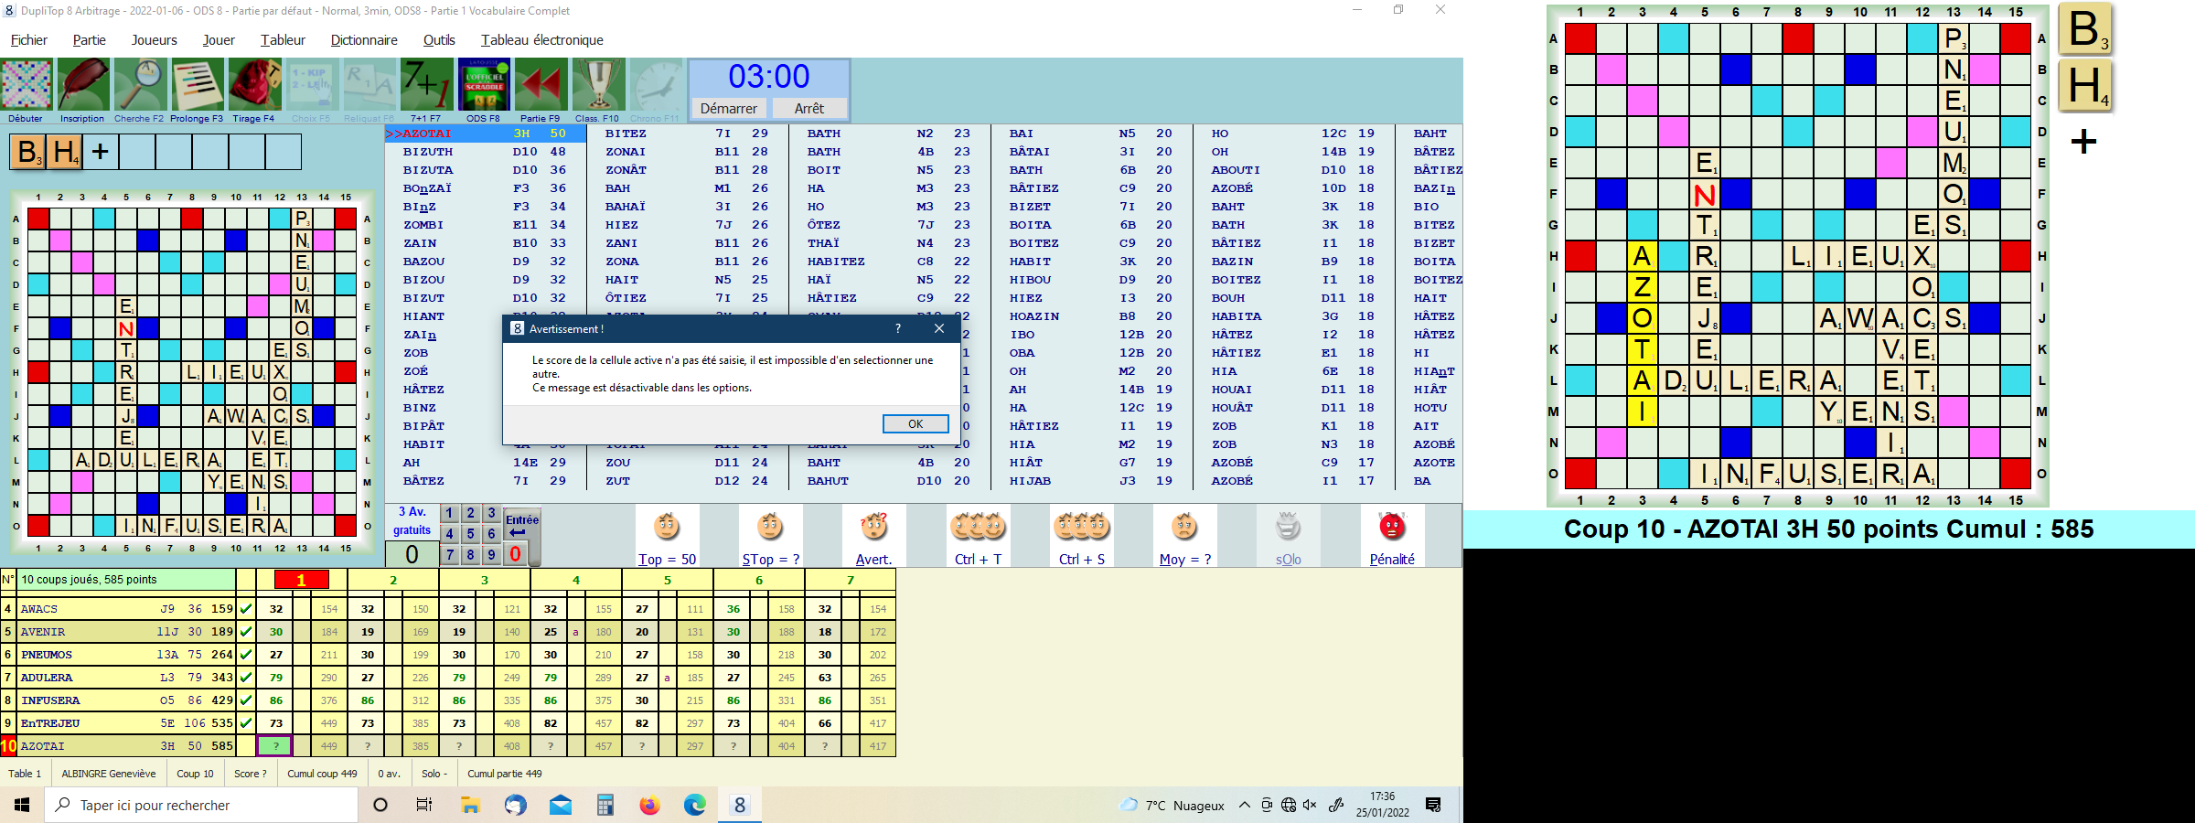
Task: Select the BIZUTH D10 48 word entry
Action: pyautogui.click(x=485, y=152)
